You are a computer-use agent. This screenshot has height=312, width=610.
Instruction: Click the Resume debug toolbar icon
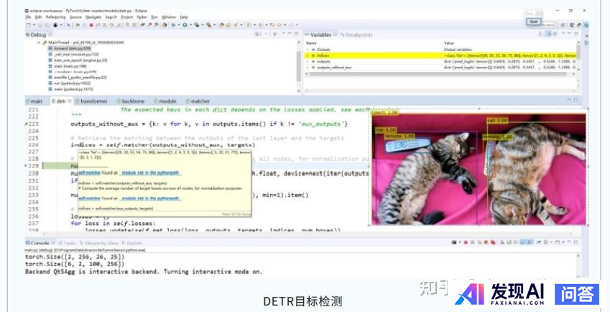coord(78,25)
